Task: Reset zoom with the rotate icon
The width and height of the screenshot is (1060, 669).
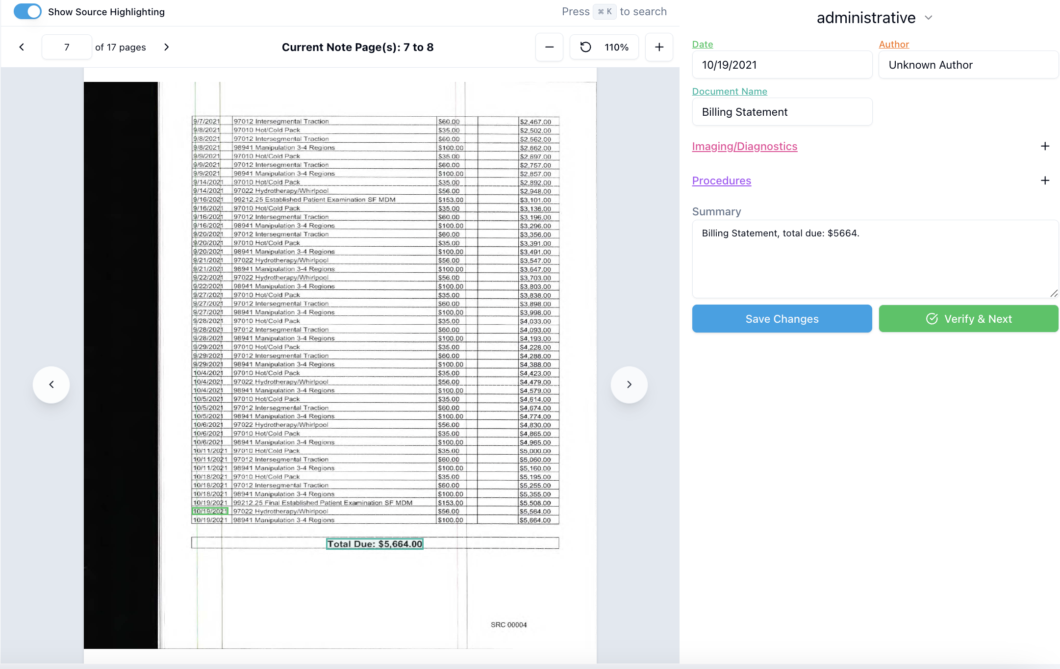Action: point(586,47)
